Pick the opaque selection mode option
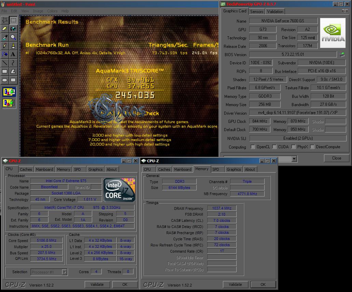 pos(9,92)
